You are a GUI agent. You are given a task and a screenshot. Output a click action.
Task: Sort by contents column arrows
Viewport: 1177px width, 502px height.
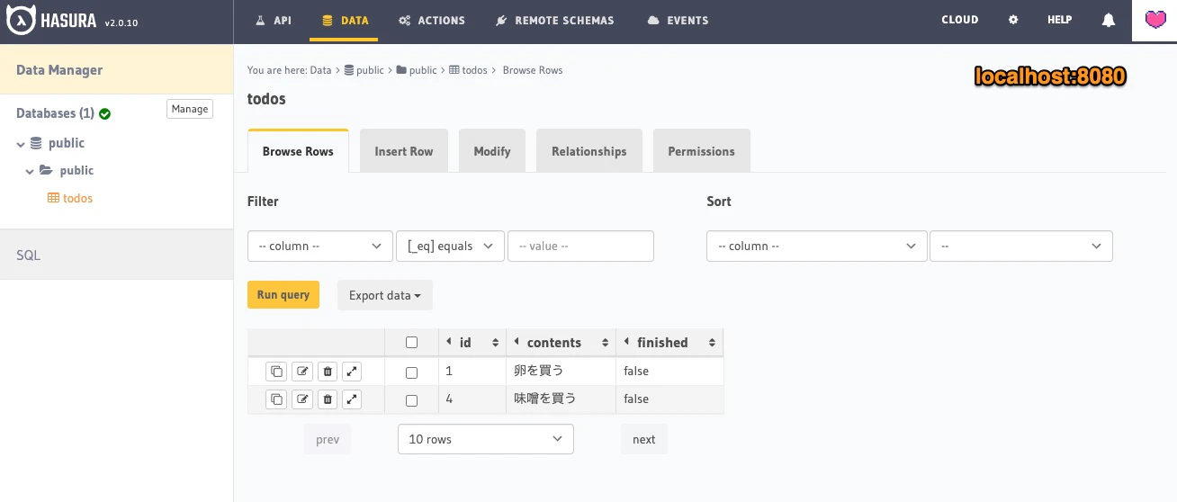pos(604,343)
